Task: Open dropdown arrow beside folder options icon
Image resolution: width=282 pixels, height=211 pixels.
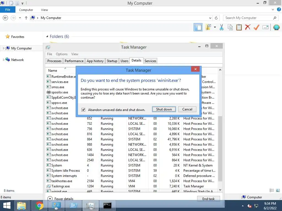Action: [x=215, y=27]
